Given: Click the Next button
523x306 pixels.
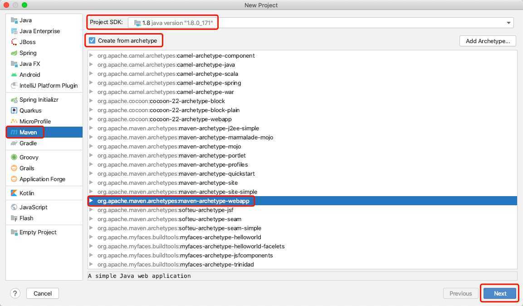Looking at the screenshot, I should point(500,293).
